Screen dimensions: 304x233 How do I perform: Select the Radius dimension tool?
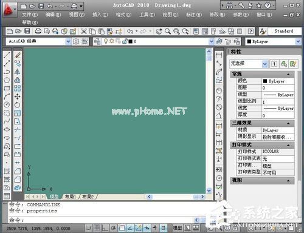219,90
